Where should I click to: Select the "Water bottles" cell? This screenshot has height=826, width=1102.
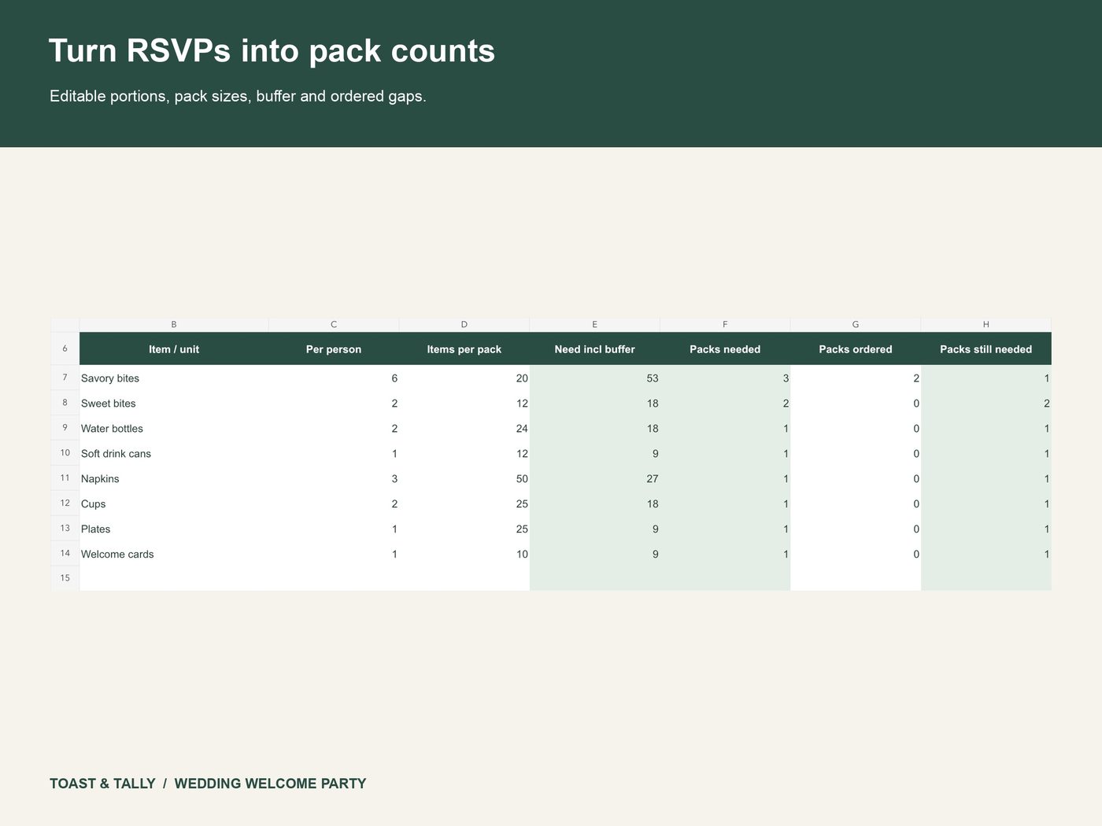click(174, 429)
